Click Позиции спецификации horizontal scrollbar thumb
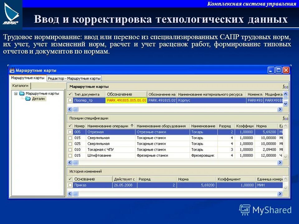299x224 pixels. coord(75,162)
